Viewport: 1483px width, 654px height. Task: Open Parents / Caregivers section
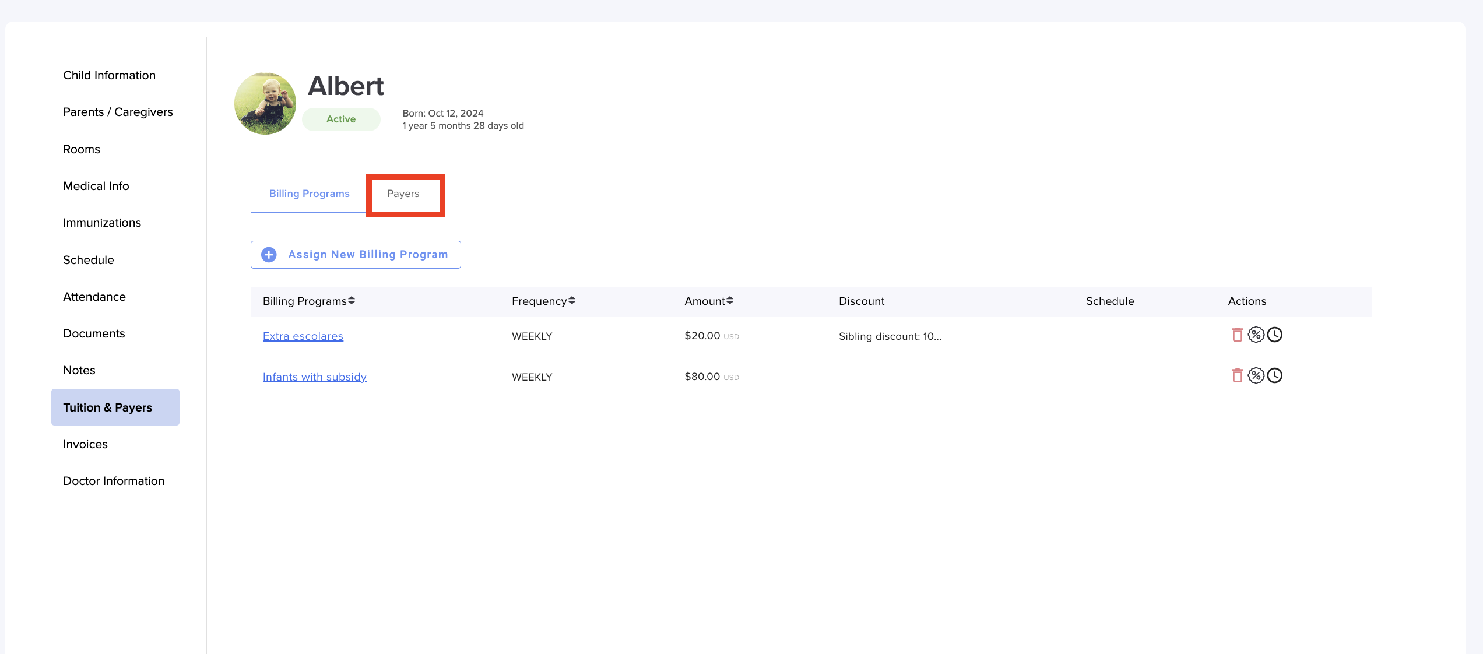(x=118, y=112)
